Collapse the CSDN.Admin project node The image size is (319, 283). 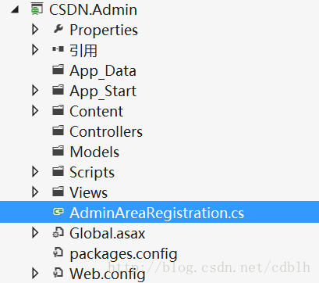[15, 10]
